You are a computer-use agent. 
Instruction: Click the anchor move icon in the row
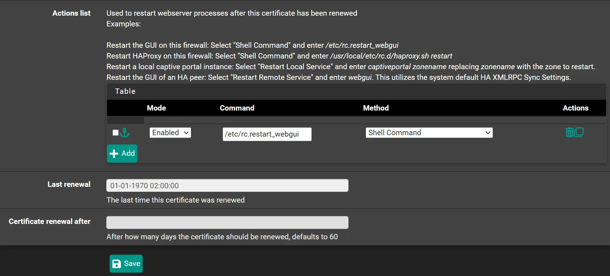[125, 133]
